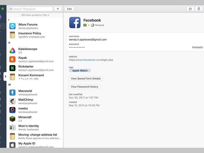Expand the collapsed sidebar with blue arrow

(x=5, y=76)
